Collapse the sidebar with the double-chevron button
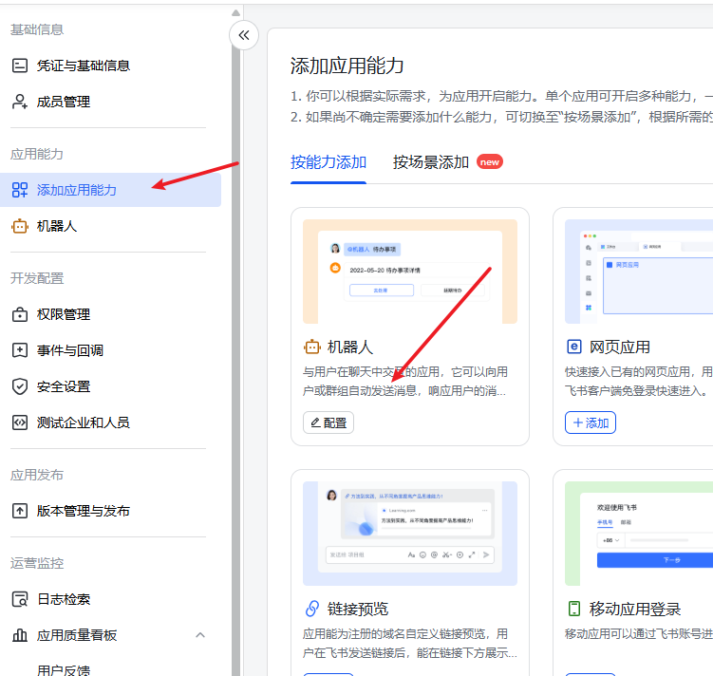This screenshot has height=676, width=713. coord(244,35)
